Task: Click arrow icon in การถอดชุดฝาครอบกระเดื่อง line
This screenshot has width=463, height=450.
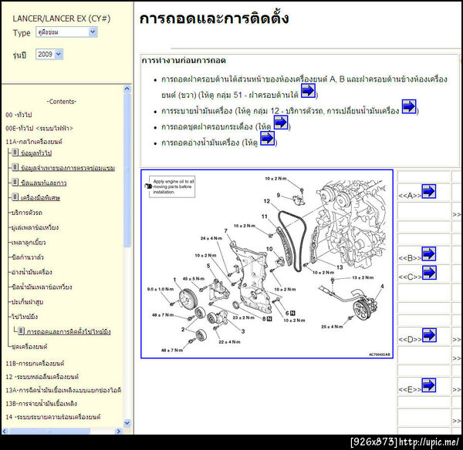Action: coord(281,123)
